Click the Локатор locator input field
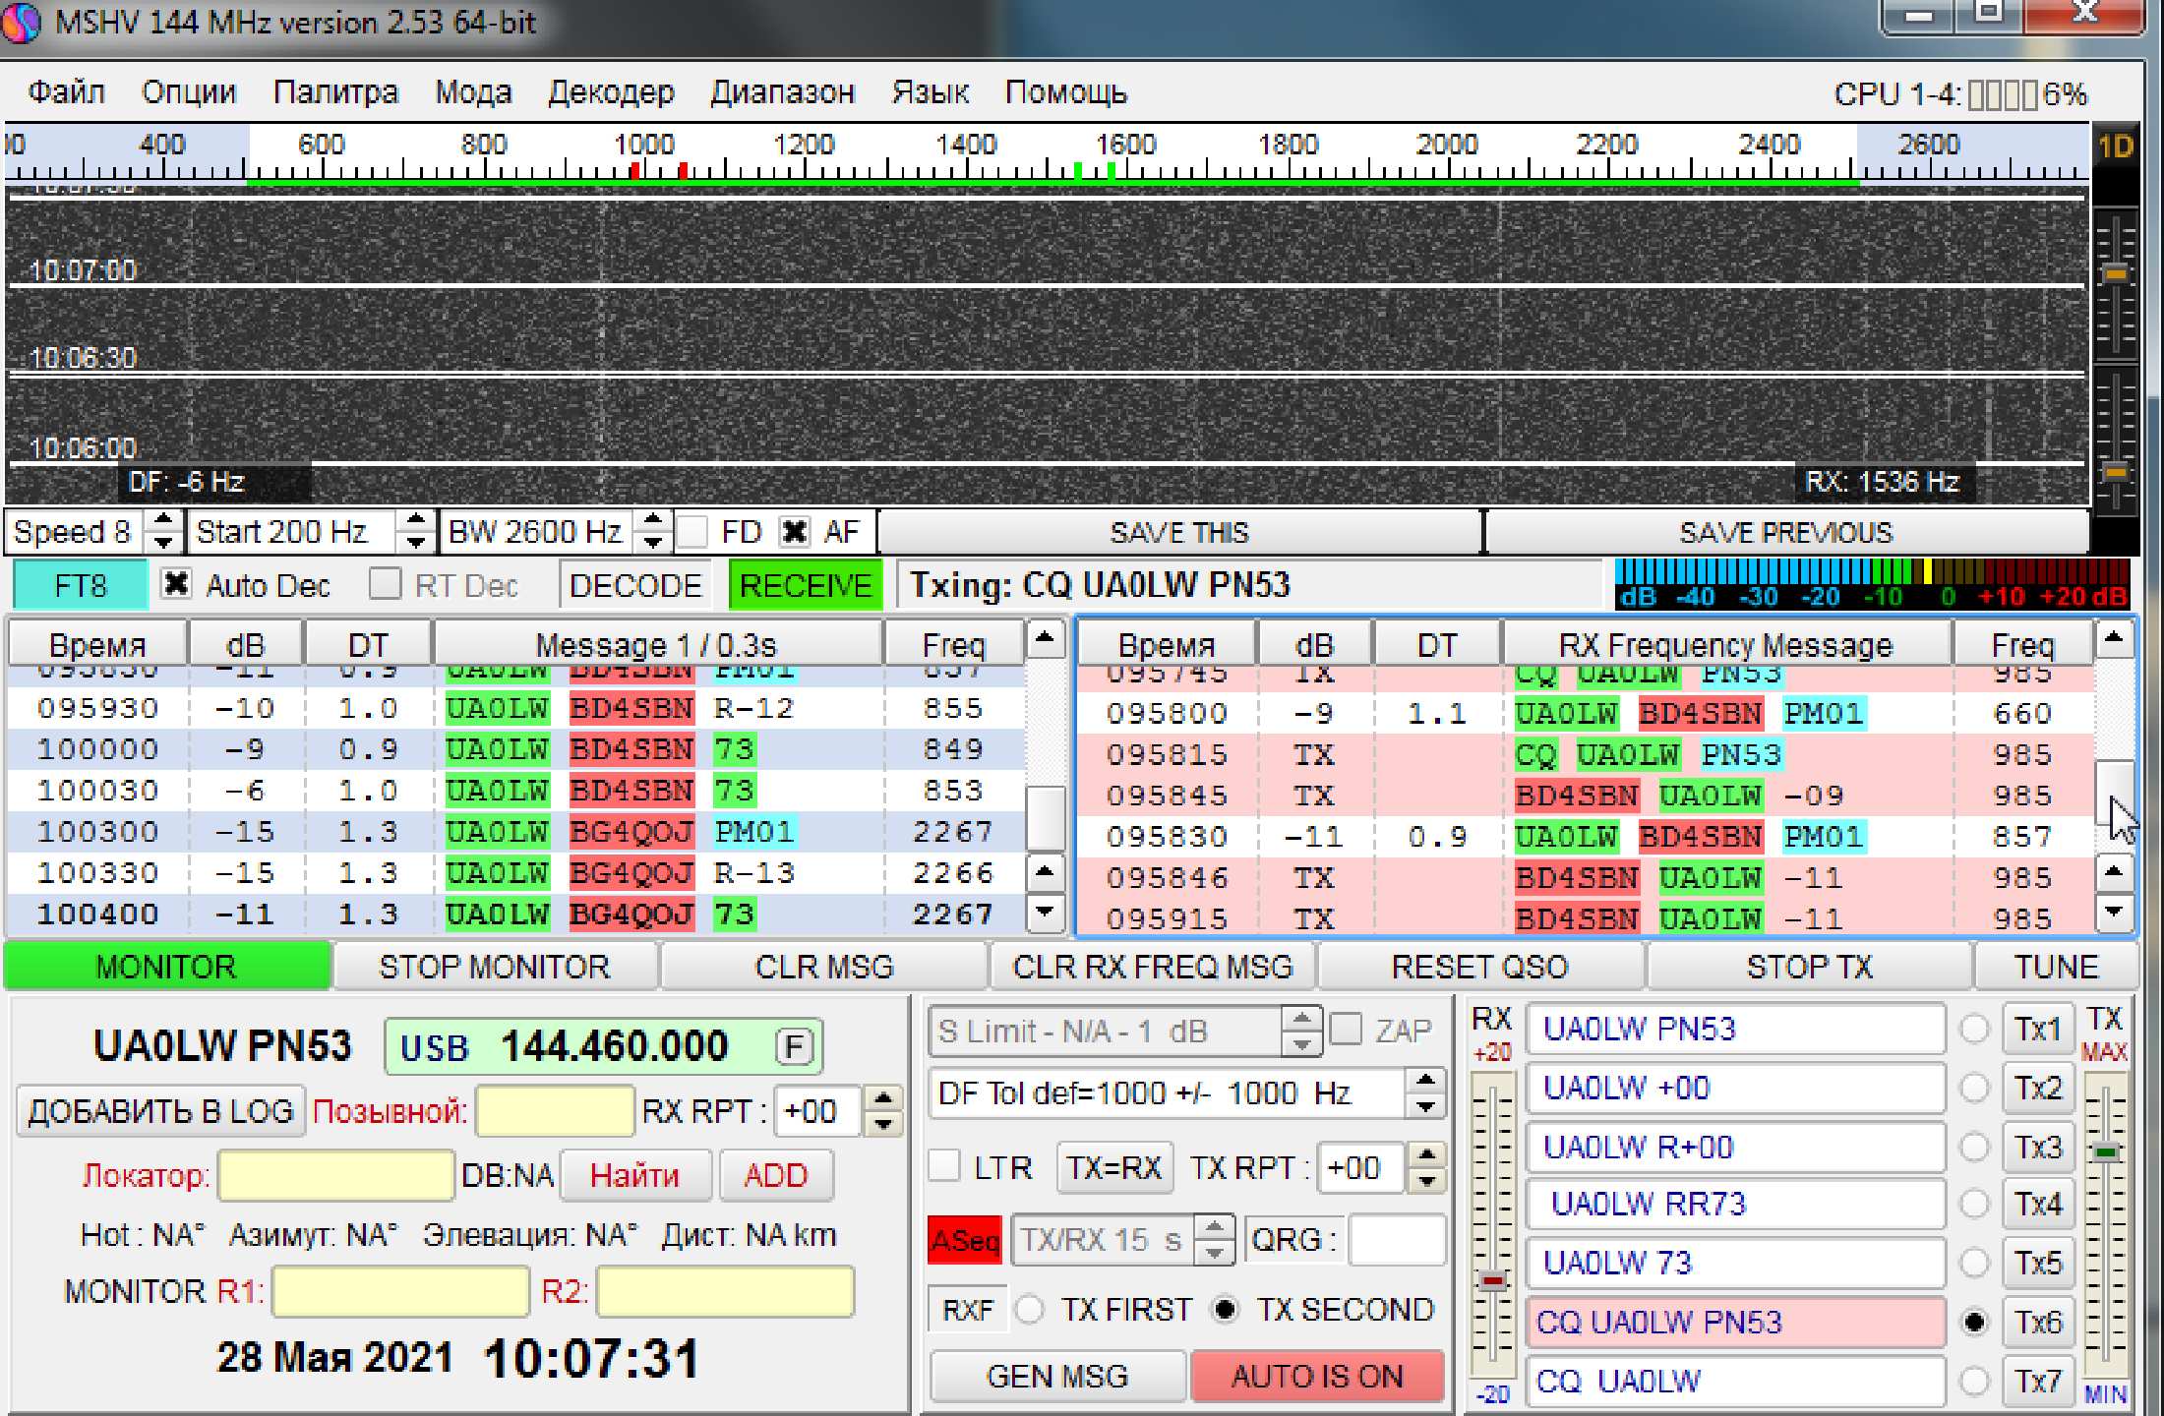Screen dimensions: 2164x1416 click(335, 1175)
